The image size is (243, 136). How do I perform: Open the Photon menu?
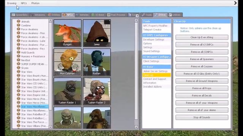[35, 3]
